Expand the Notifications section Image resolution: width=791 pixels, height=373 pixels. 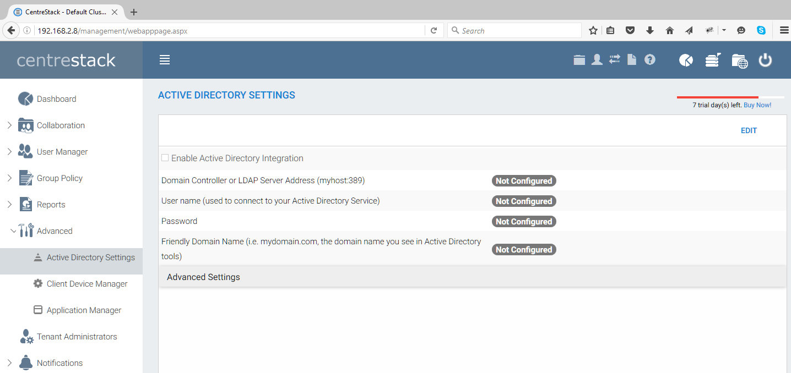coord(10,363)
